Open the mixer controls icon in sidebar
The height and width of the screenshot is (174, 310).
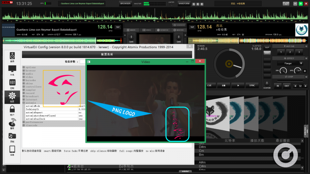click(x=12, y=83)
